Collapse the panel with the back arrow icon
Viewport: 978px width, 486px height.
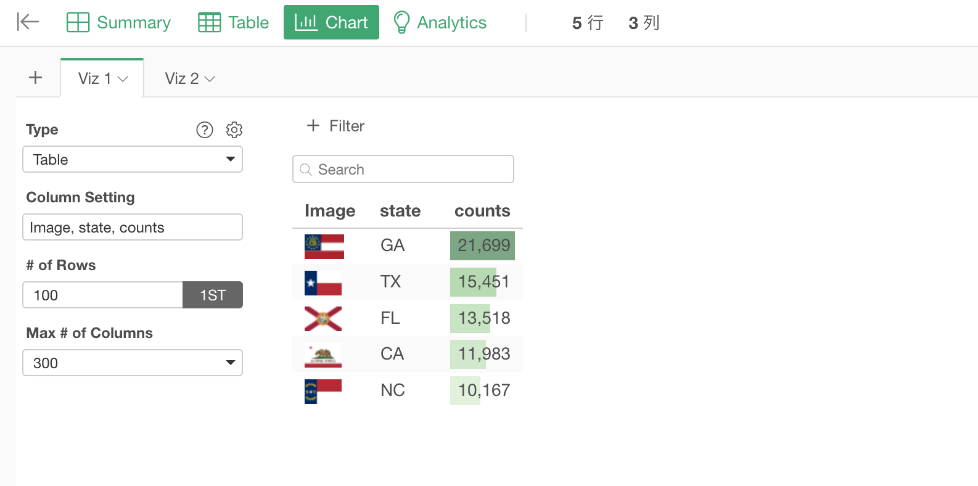pyautogui.click(x=28, y=22)
